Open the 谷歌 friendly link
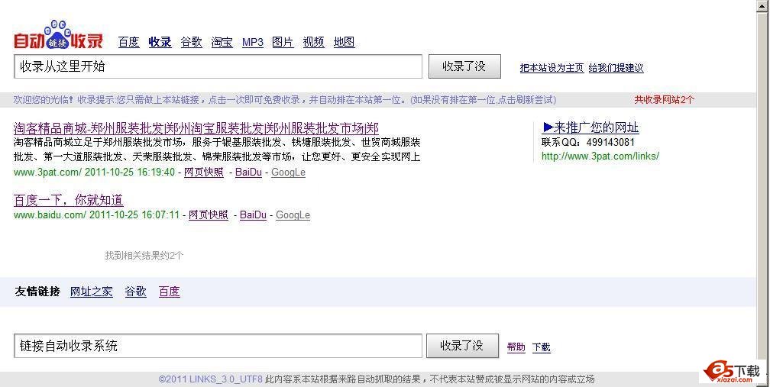 [135, 292]
